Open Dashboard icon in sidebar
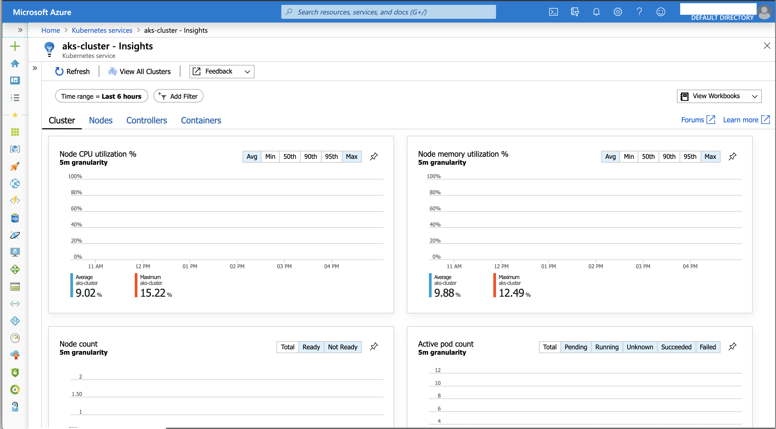The image size is (776, 429). 15,80
